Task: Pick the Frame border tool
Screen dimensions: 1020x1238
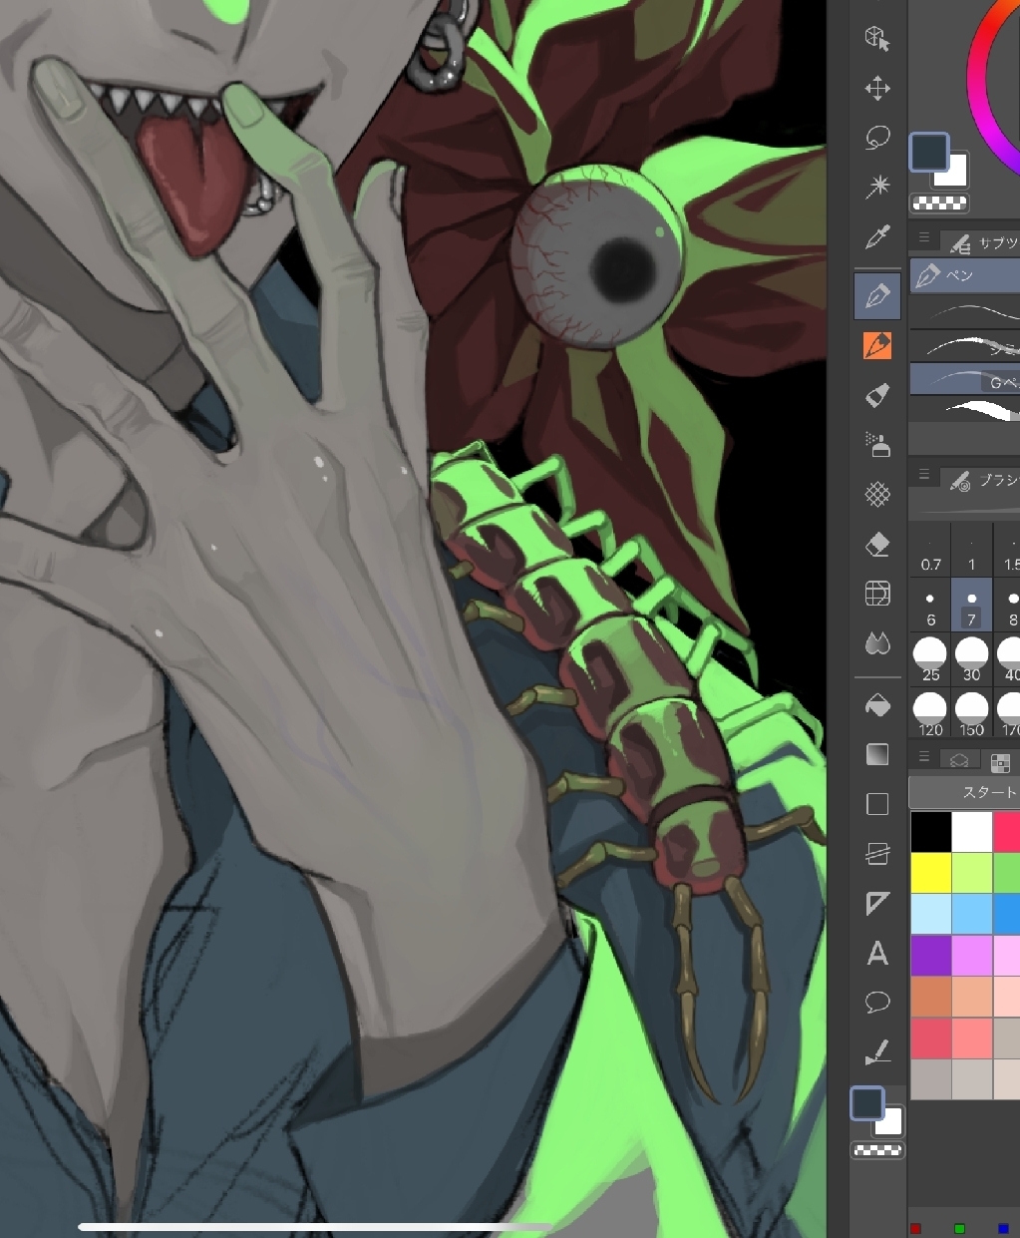Action: click(877, 854)
